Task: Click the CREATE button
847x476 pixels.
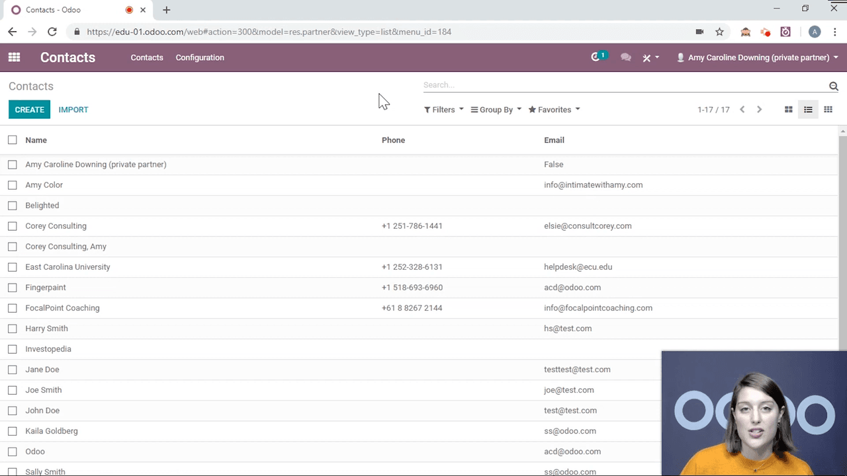Action: [x=29, y=109]
